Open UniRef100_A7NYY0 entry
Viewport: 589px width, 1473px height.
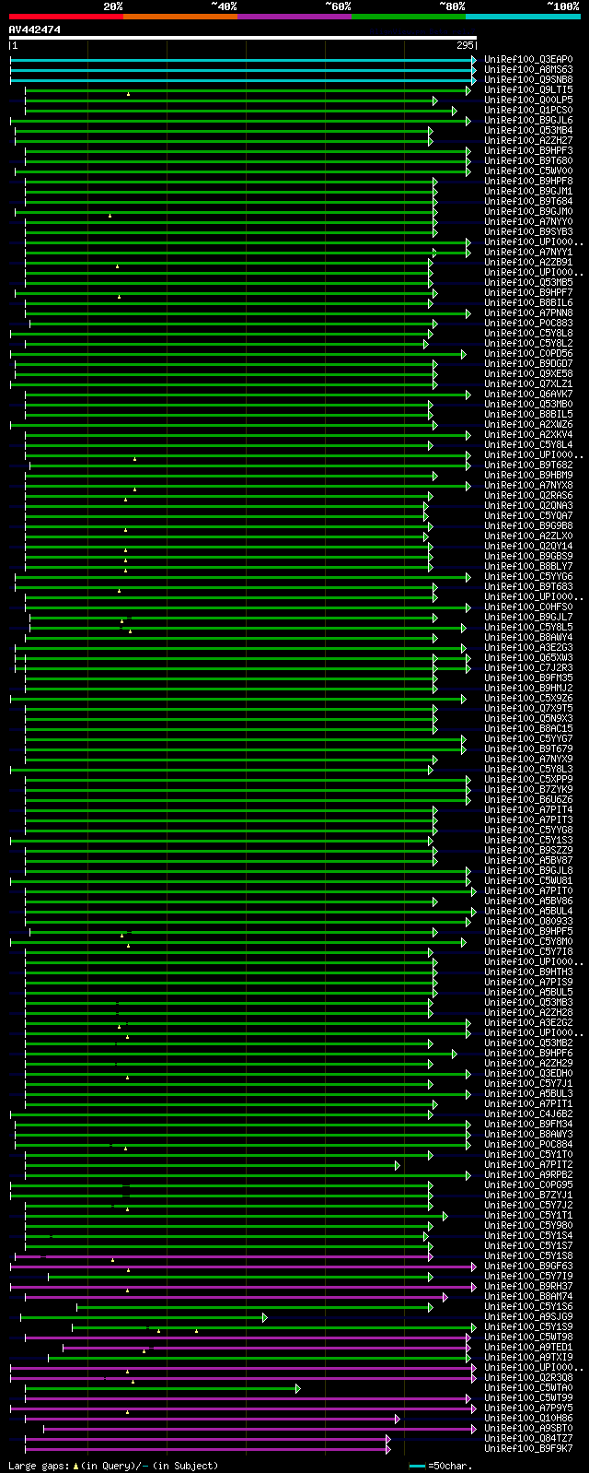click(528, 221)
